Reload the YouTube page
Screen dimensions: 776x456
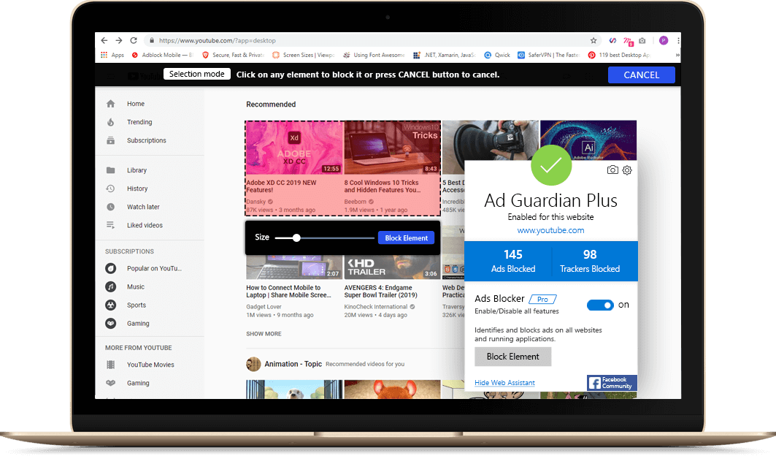point(134,41)
